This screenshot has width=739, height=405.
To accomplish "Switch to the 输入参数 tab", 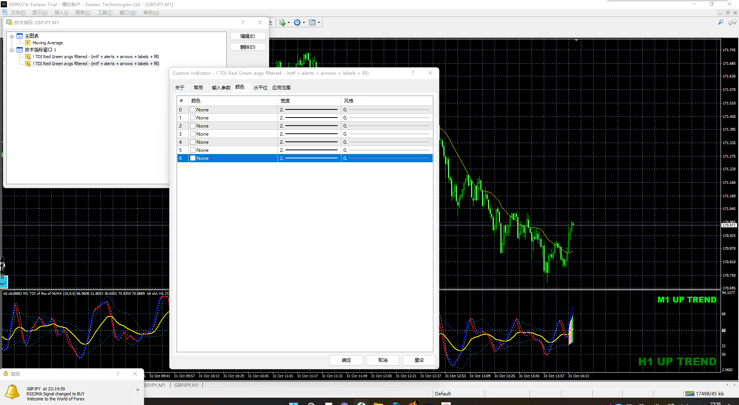I will tap(221, 88).
